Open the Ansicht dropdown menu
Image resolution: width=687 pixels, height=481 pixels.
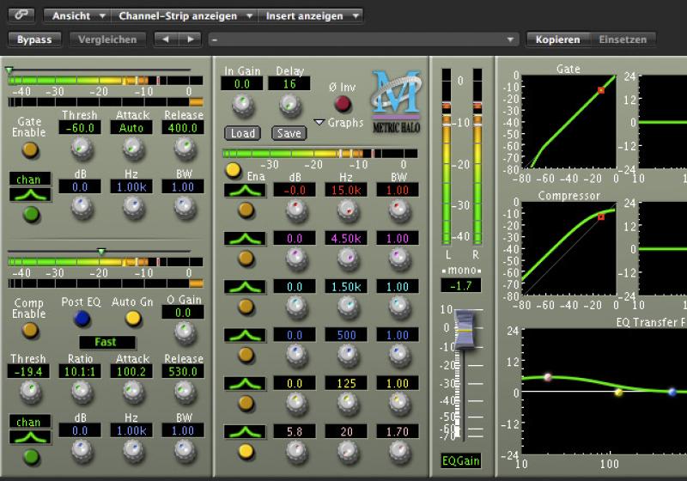[78, 15]
